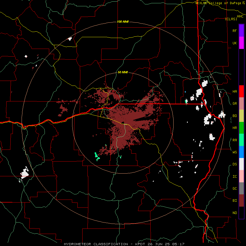Click the BD legend label
246x246 pixels.
click(x=235, y=116)
